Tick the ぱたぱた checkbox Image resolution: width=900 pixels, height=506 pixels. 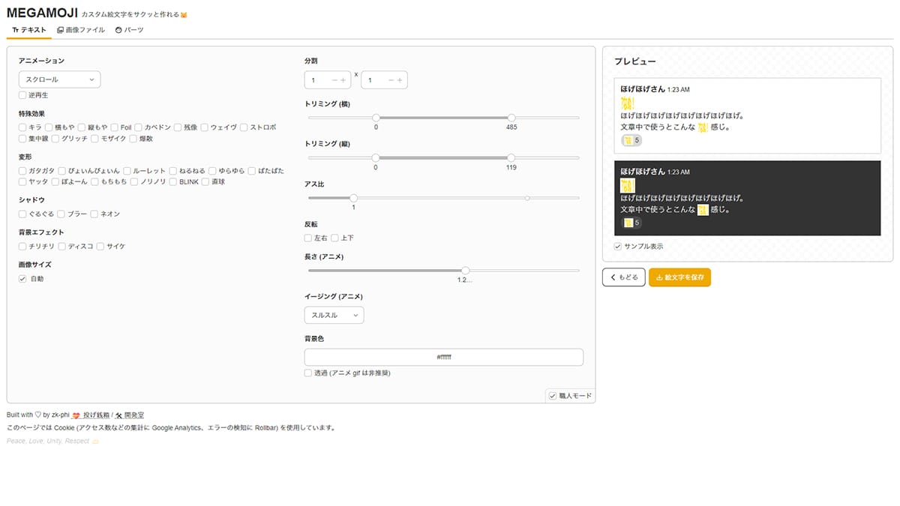[252, 171]
